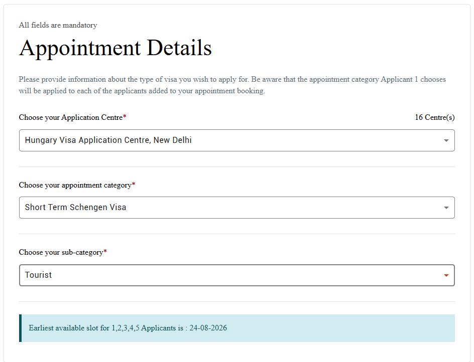Open the Hungary Visa Application Centre combo box
This screenshot has height=362, width=474.
[236, 140]
